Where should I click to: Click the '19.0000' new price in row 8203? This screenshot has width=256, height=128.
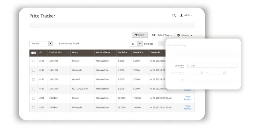137,107
